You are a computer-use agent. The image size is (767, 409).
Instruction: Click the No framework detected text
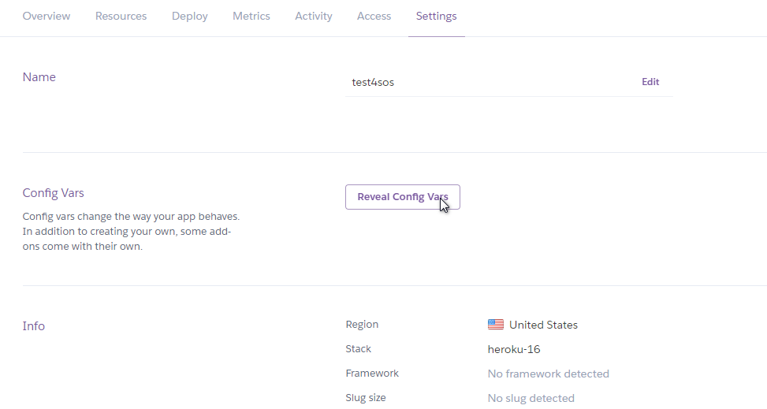(549, 374)
